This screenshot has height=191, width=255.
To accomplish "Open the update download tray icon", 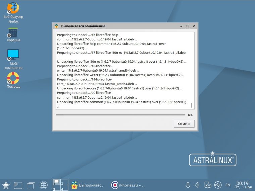I will pyautogui.click(x=188, y=185).
